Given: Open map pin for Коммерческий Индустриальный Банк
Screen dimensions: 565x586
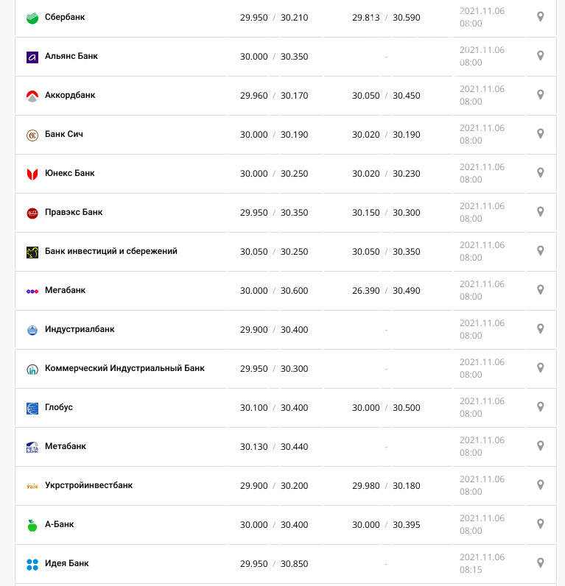Looking at the screenshot, I should (x=540, y=368).
